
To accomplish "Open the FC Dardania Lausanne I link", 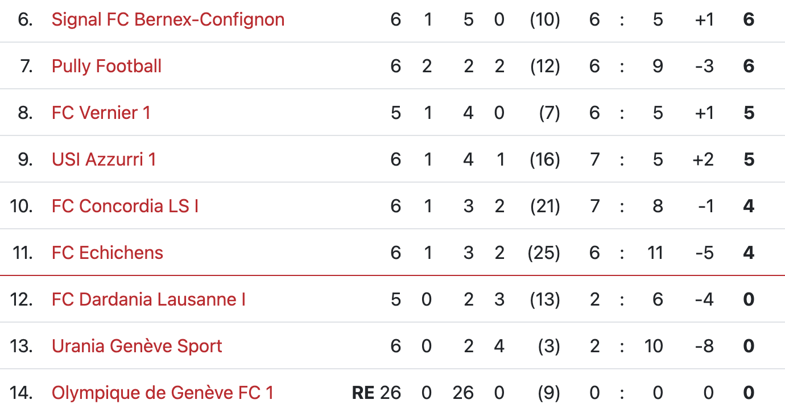I will coord(148,300).
